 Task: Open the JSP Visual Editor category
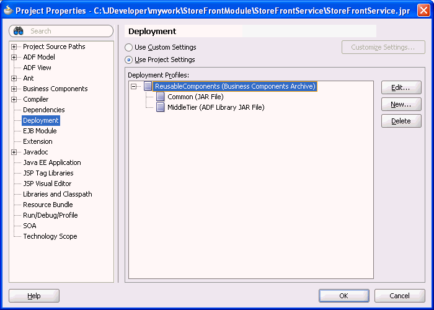pos(47,184)
